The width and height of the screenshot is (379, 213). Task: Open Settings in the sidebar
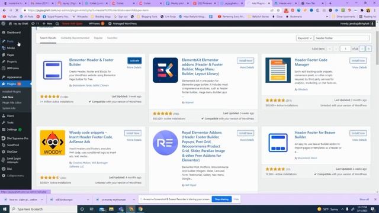[x=12, y=130]
